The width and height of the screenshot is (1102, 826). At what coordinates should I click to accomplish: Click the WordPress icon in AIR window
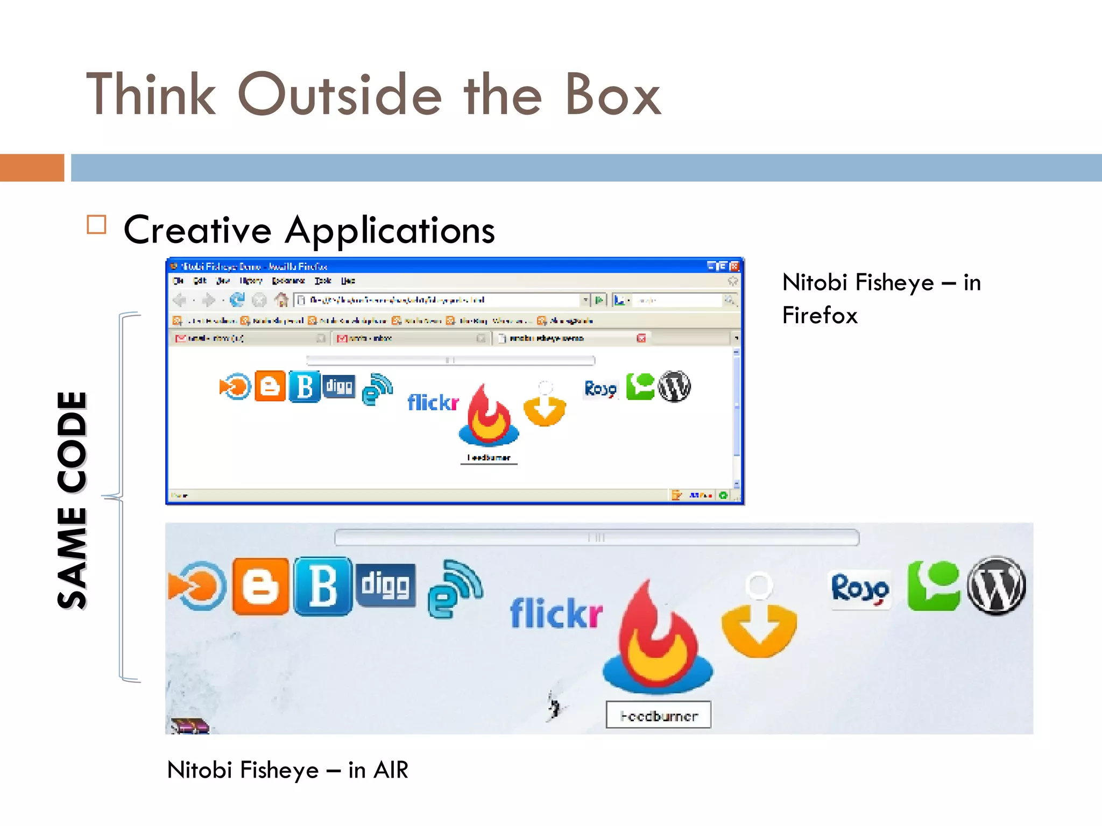click(997, 586)
